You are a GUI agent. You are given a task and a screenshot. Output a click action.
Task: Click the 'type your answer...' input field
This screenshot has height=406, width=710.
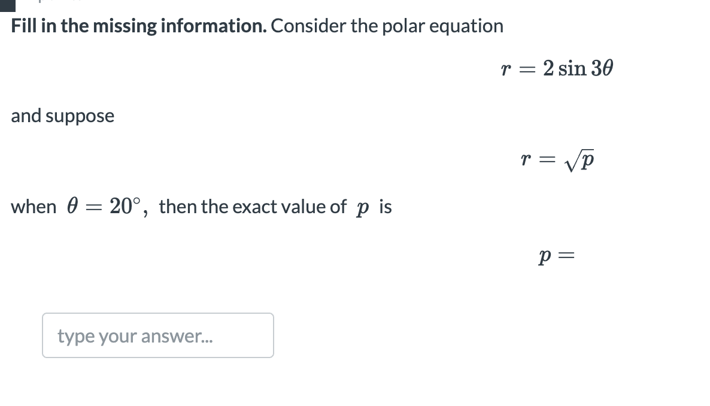pos(158,335)
